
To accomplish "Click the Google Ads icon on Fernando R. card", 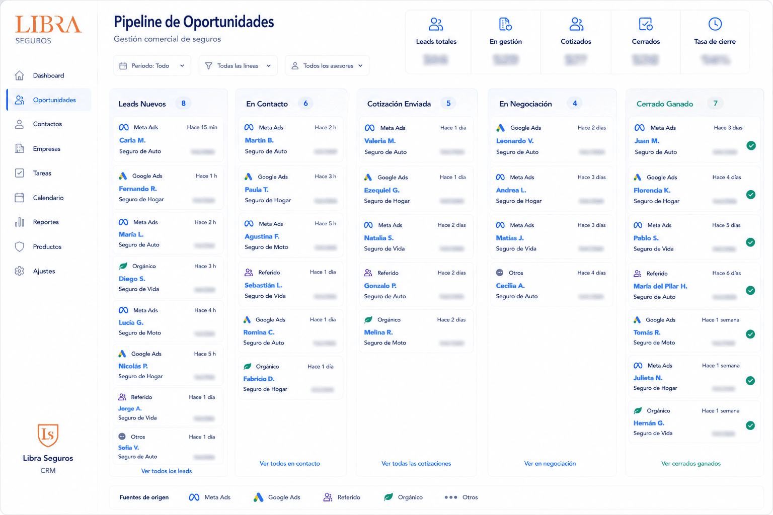I will point(123,176).
